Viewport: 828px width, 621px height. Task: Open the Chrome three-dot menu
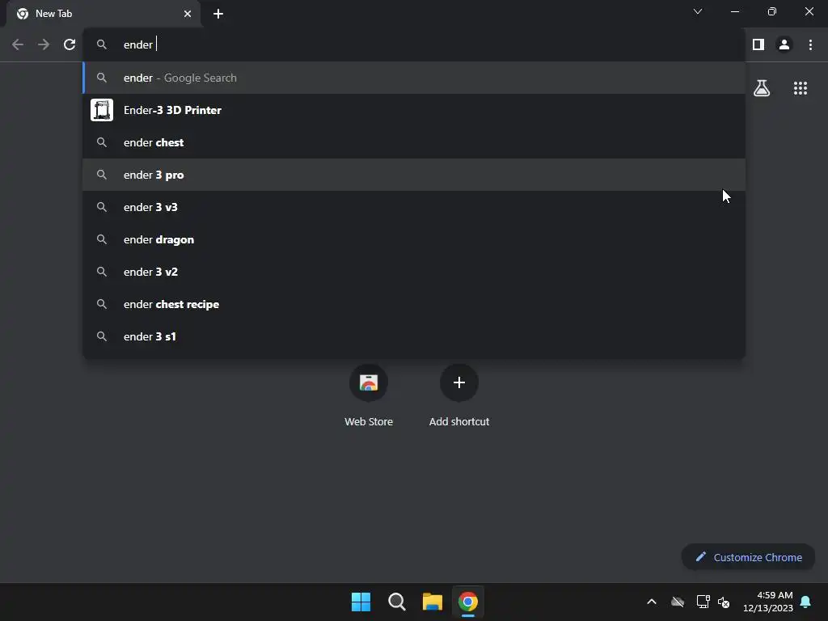coord(810,44)
